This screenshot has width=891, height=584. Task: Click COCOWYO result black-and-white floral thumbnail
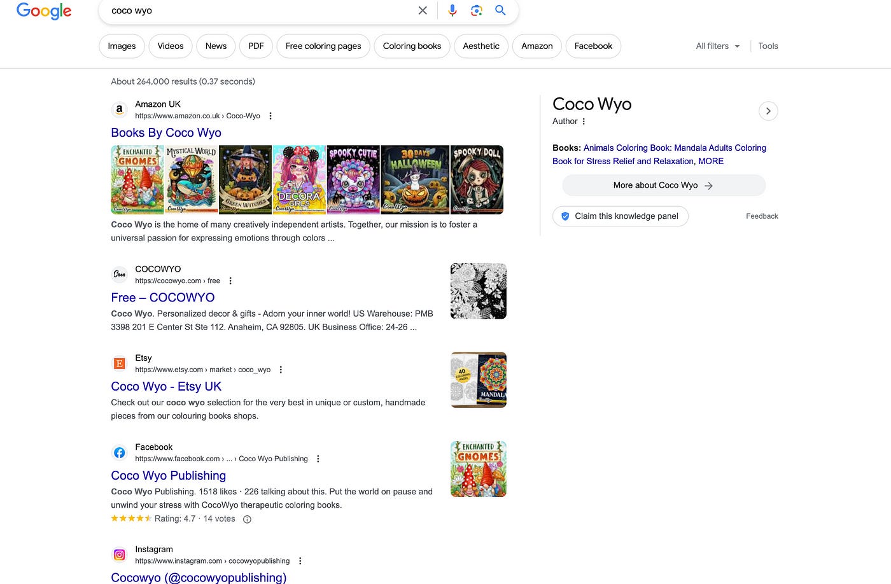pos(479,291)
